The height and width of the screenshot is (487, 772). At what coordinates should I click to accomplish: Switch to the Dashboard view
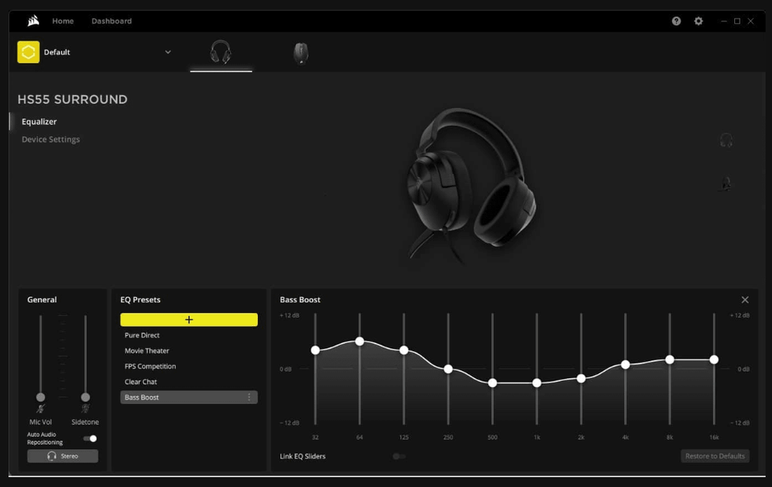pos(111,20)
